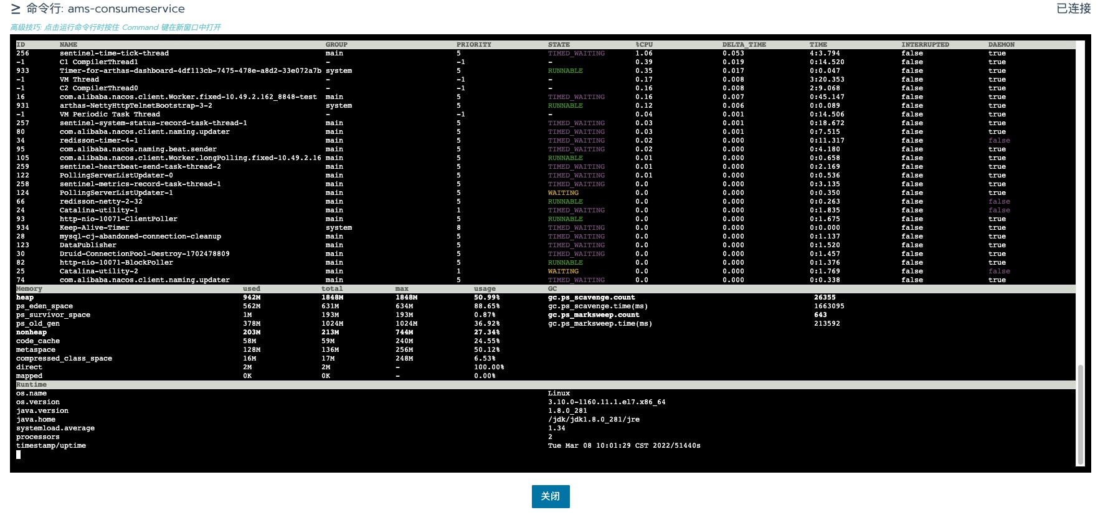Click the code_cache memory label
Screen dimensions: 1113x515
click(x=38, y=341)
